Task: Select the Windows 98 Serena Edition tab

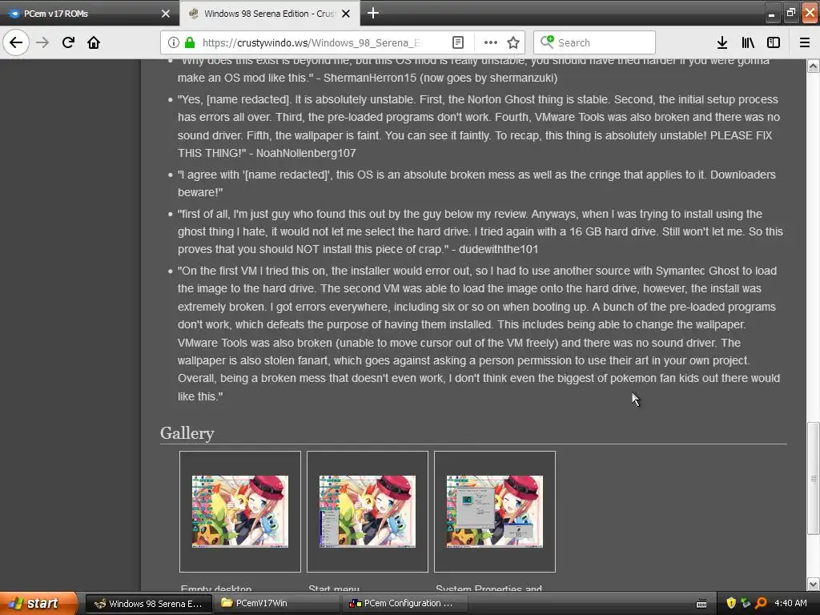Action: pyautogui.click(x=269, y=14)
